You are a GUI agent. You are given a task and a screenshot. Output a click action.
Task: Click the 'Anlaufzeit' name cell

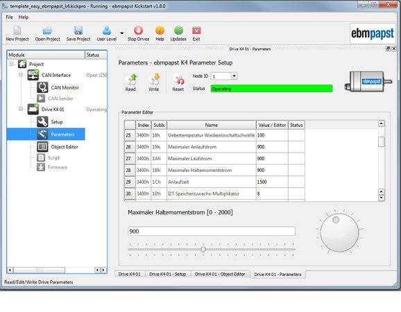point(212,182)
